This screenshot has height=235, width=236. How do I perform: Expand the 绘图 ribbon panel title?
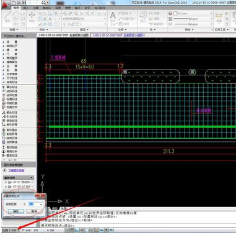click(x=14, y=30)
